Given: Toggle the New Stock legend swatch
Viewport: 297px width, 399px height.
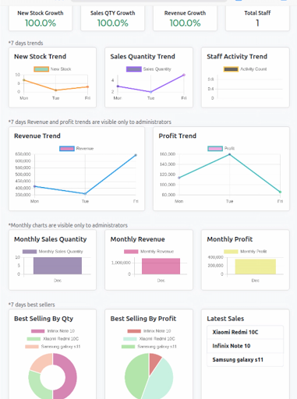Looking at the screenshot, I should click(x=41, y=69).
